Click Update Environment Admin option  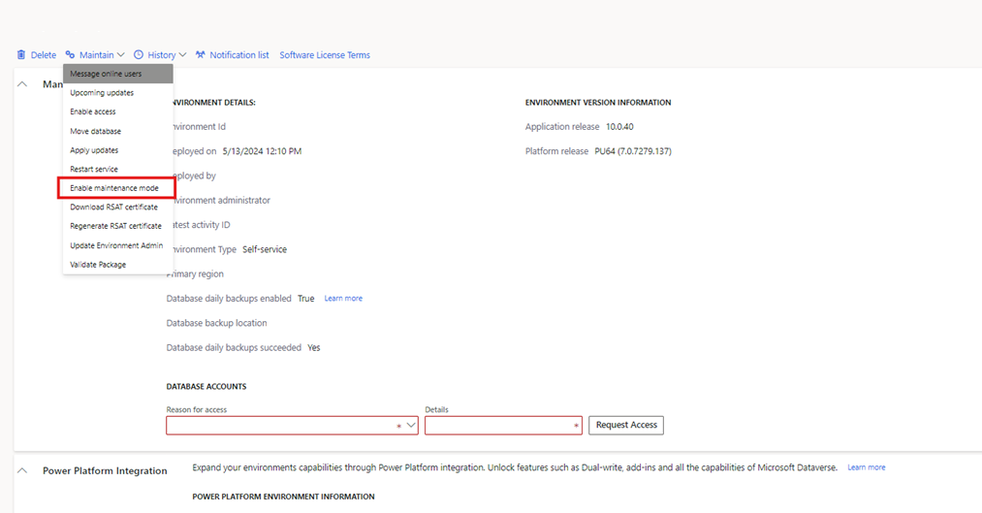tap(116, 245)
